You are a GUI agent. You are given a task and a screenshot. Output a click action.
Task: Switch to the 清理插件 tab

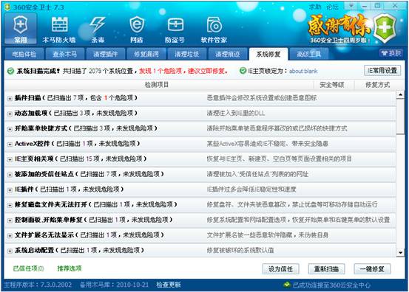coord(106,54)
